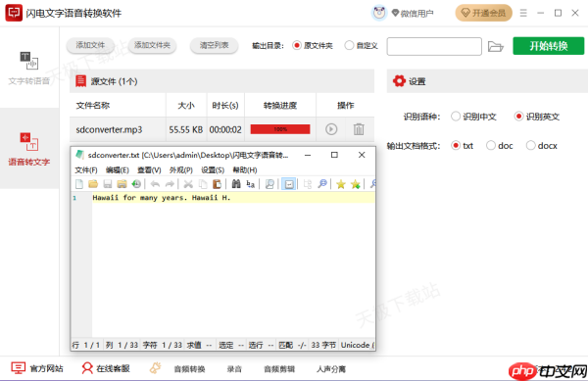588x381 pixels.
Task: Click the browse folder icon in editor toolbar
Action: (x=122, y=184)
